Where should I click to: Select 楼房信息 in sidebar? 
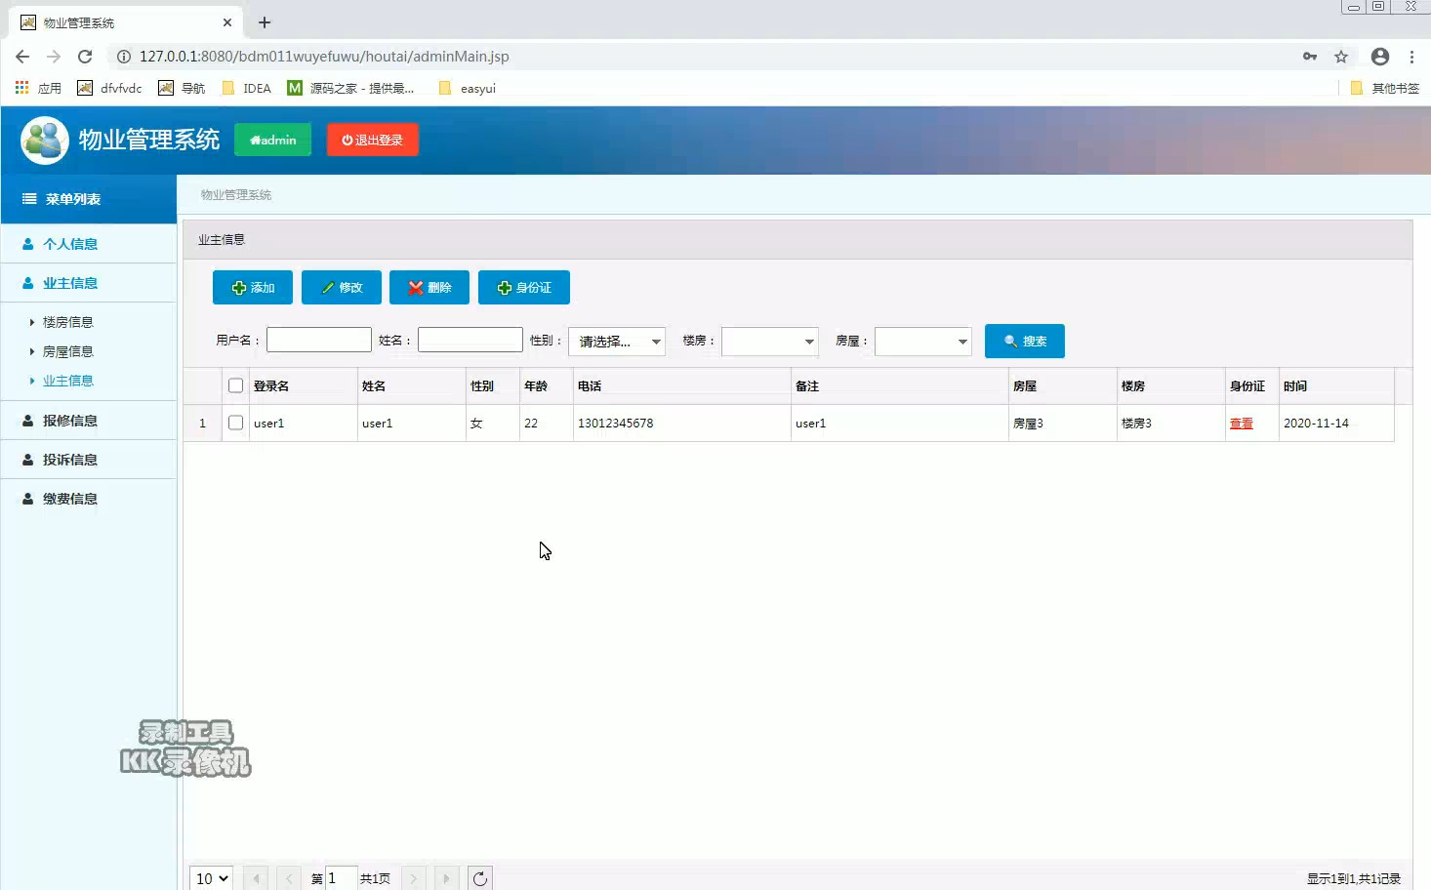pyautogui.click(x=67, y=322)
